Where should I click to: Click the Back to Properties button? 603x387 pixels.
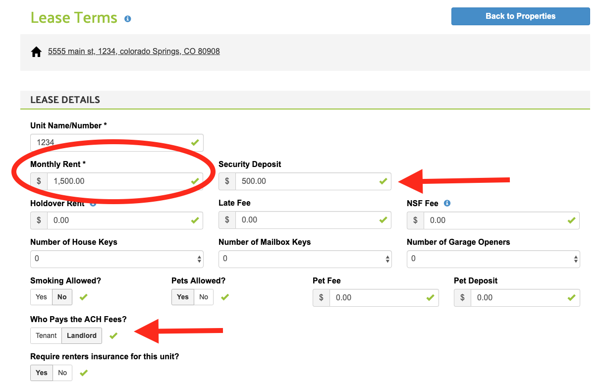point(520,16)
